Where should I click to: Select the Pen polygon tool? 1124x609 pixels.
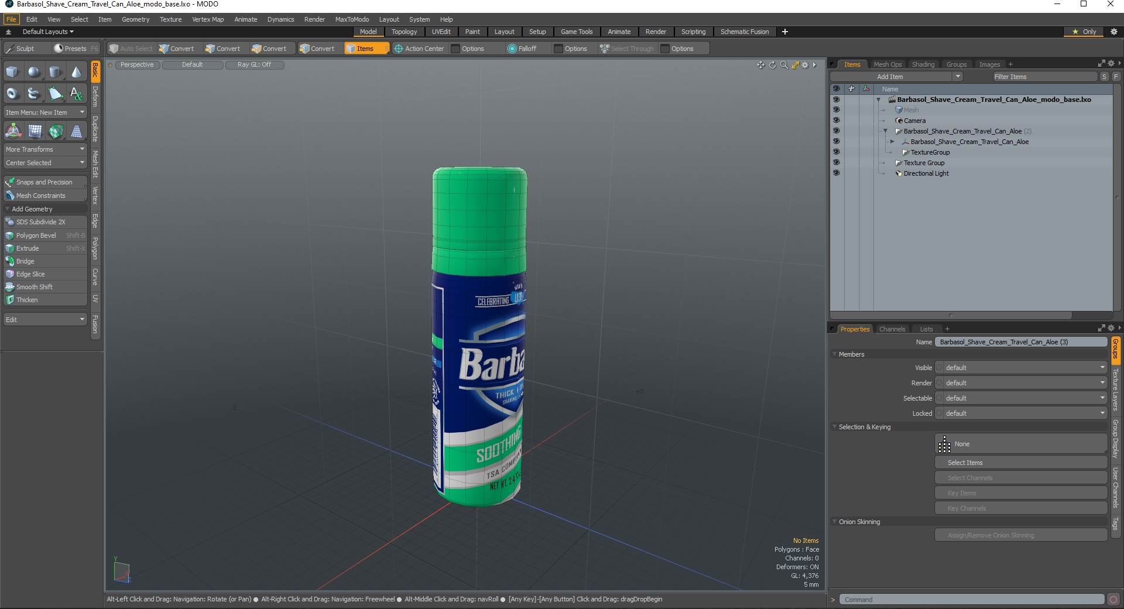tap(55, 93)
